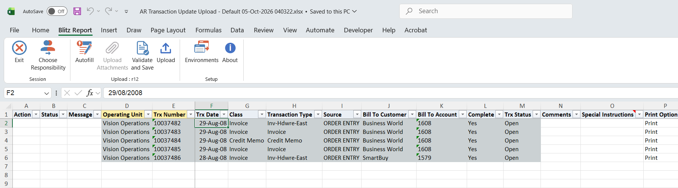Click the Insert Function fx icon
This screenshot has width=678, height=188.
[x=90, y=93]
